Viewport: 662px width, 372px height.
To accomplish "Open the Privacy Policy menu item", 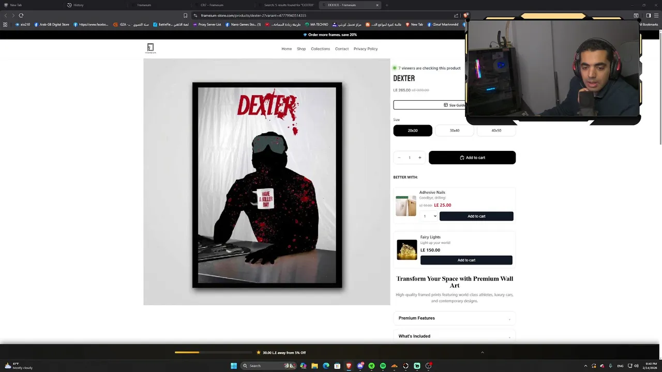I will point(366,49).
